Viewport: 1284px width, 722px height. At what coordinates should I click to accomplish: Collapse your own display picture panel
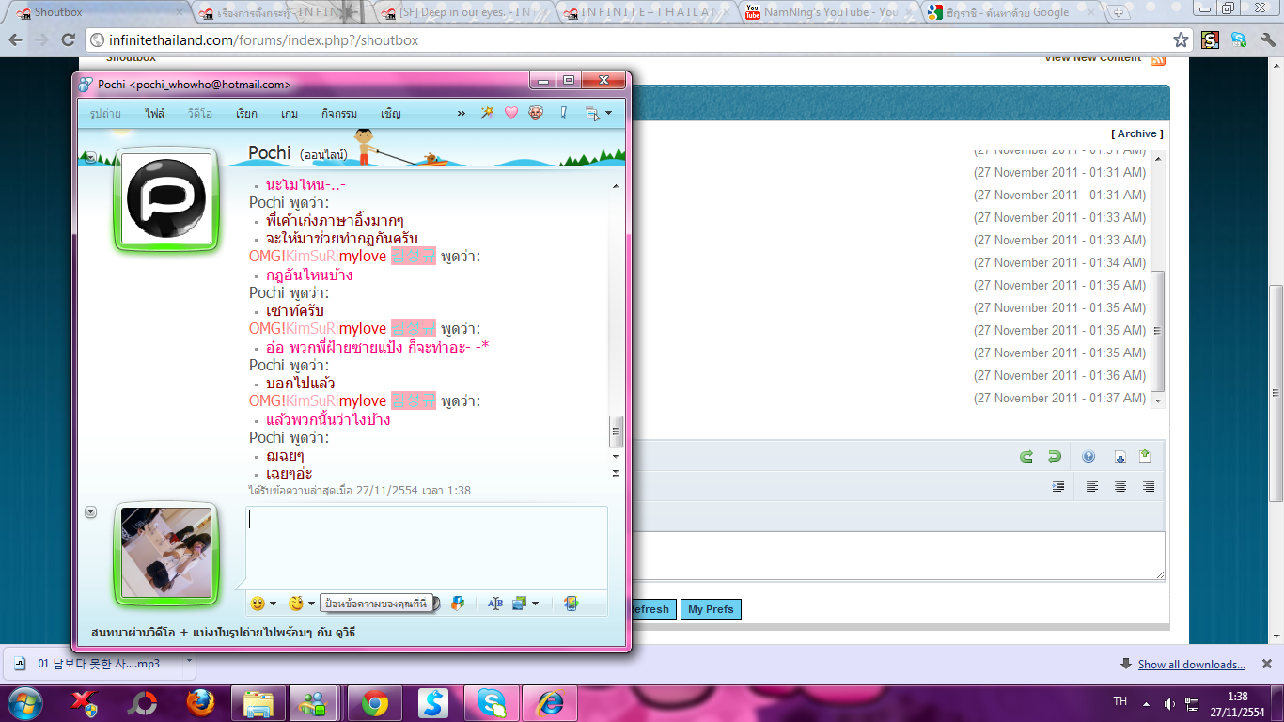91,512
